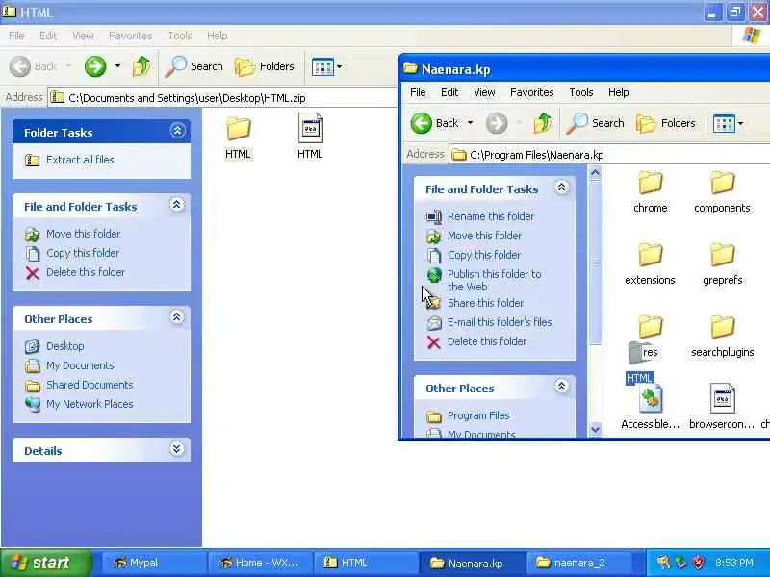Click Forward green arrow in HTML window
770x577 pixels.
pyautogui.click(x=95, y=66)
